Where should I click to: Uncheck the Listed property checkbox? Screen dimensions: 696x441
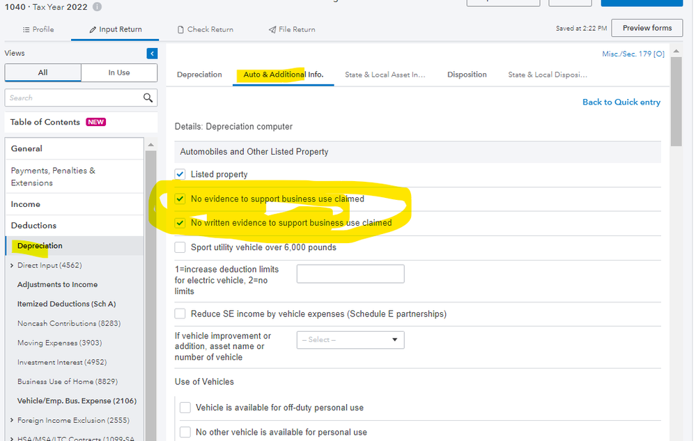pyautogui.click(x=180, y=174)
